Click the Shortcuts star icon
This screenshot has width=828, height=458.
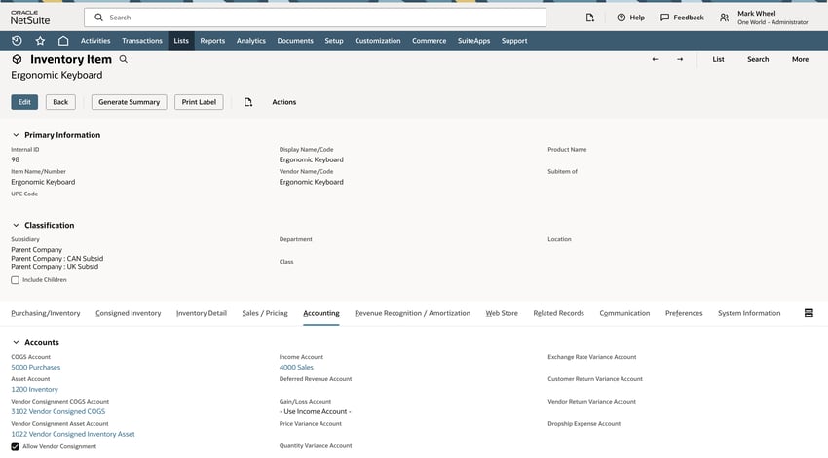pyautogui.click(x=40, y=41)
